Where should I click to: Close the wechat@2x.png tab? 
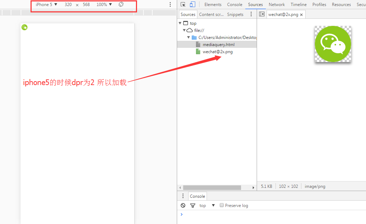point(301,15)
